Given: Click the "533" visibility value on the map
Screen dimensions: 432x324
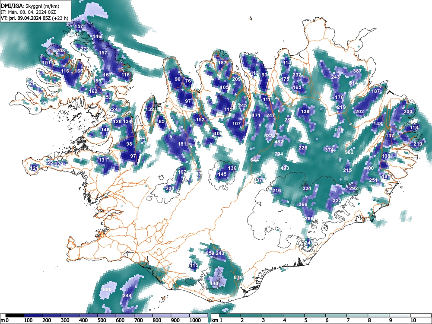Looking at the screenshot, I should [268, 136].
